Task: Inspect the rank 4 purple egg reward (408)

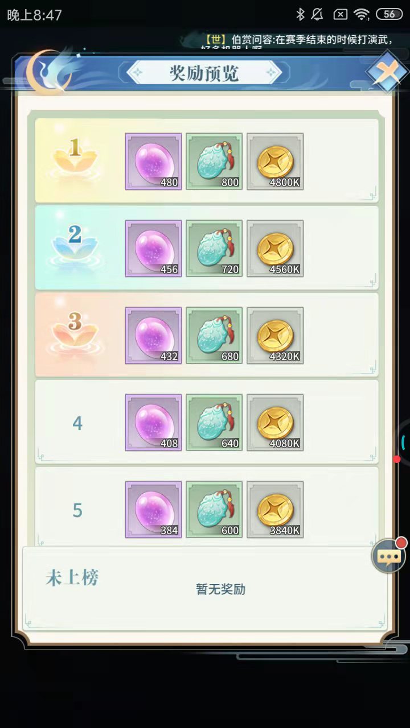Action: click(x=153, y=423)
